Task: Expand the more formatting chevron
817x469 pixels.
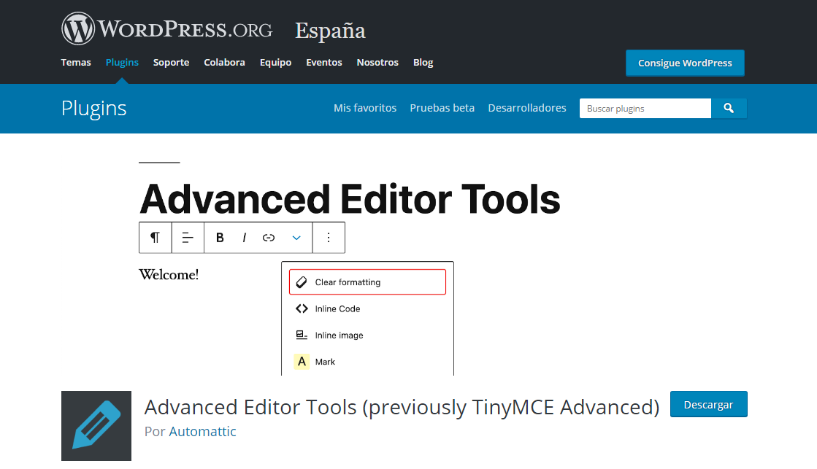Action: (x=296, y=238)
